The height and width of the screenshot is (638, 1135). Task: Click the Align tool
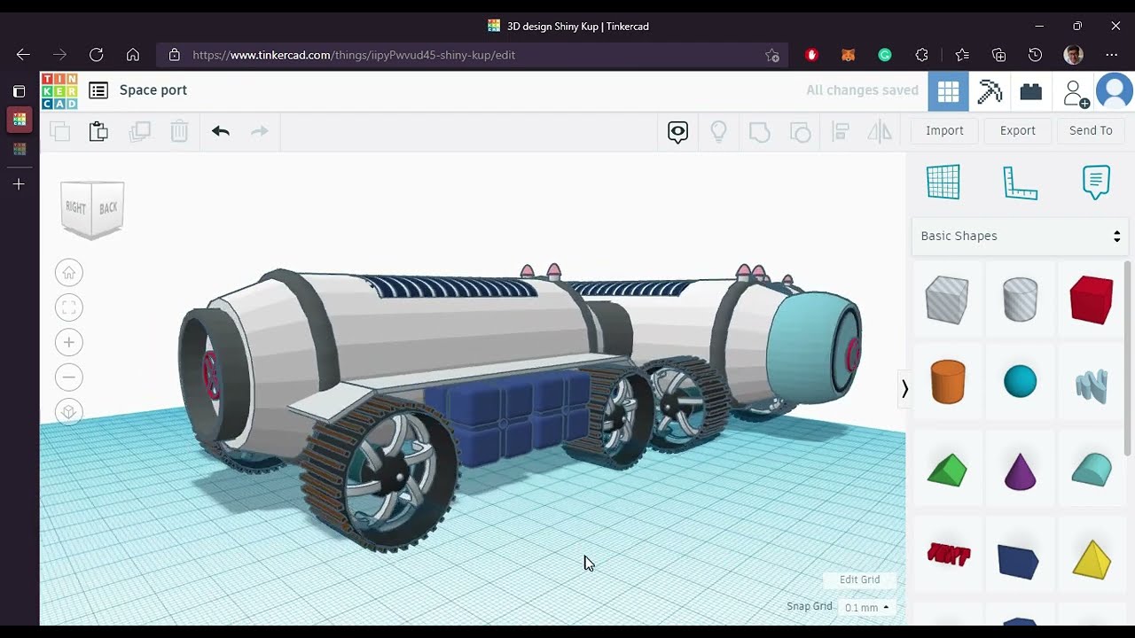(x=840, y=132)
